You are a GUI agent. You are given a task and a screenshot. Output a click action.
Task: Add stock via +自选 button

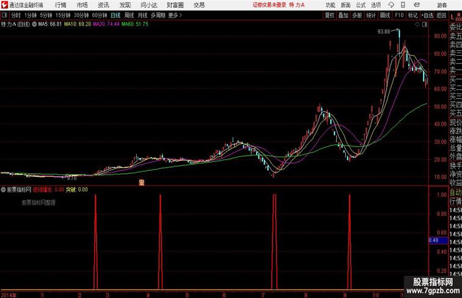427,15
